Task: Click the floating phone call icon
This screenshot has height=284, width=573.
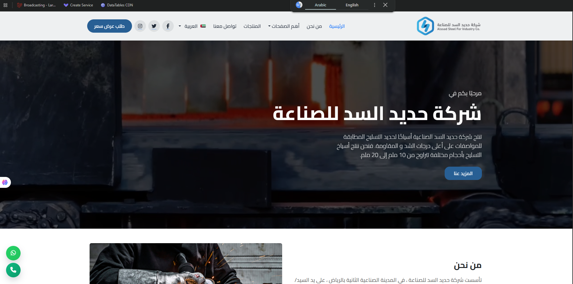Action: coord(13,270)
